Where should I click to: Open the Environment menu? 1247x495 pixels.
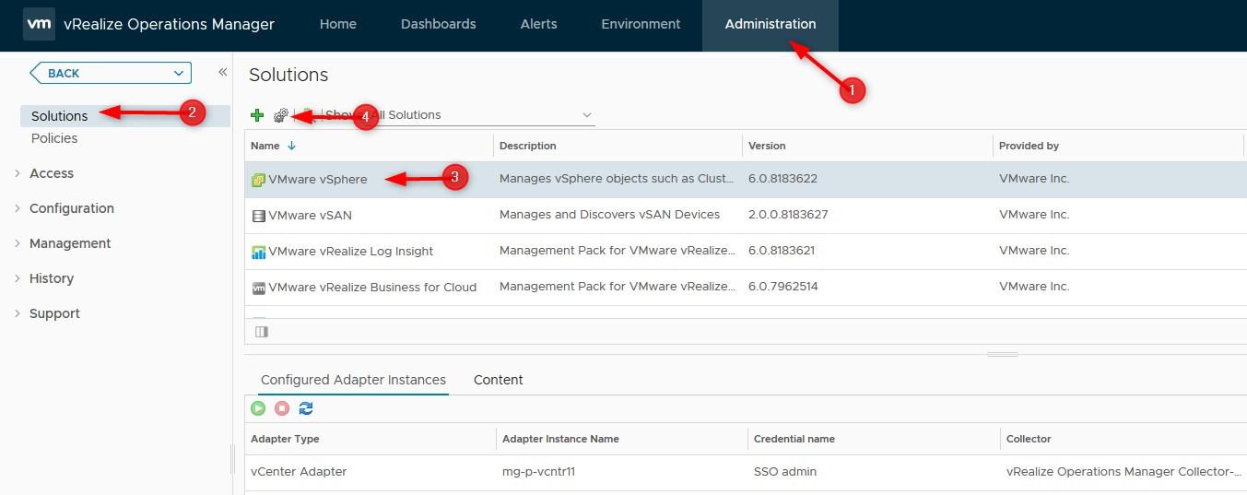tap(641, 25)
